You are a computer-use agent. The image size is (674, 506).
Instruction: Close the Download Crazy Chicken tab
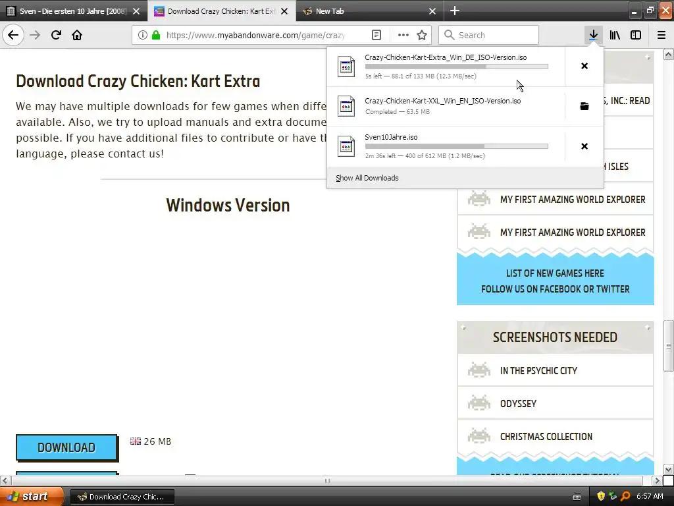pos(284,11)
